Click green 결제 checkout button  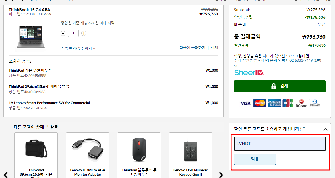point(280,86)
